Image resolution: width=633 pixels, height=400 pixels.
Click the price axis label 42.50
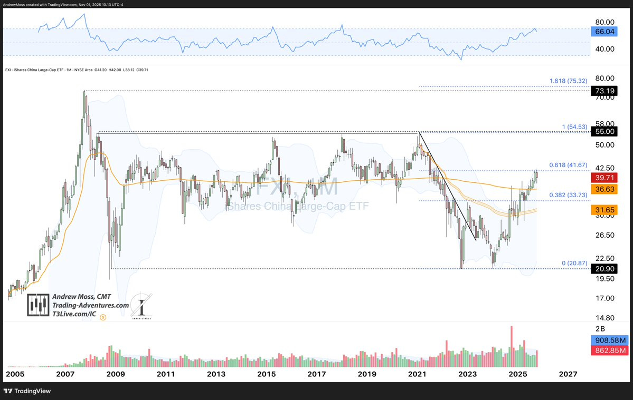pos(604,168)
